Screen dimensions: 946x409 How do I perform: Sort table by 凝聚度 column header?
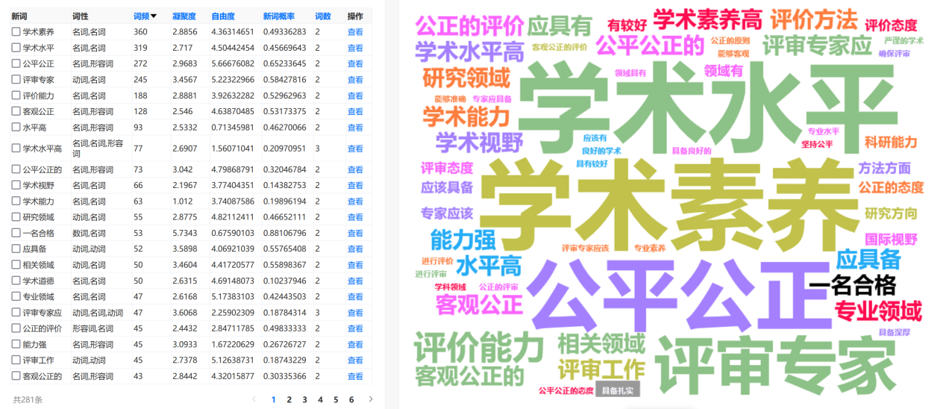[184, 16]
